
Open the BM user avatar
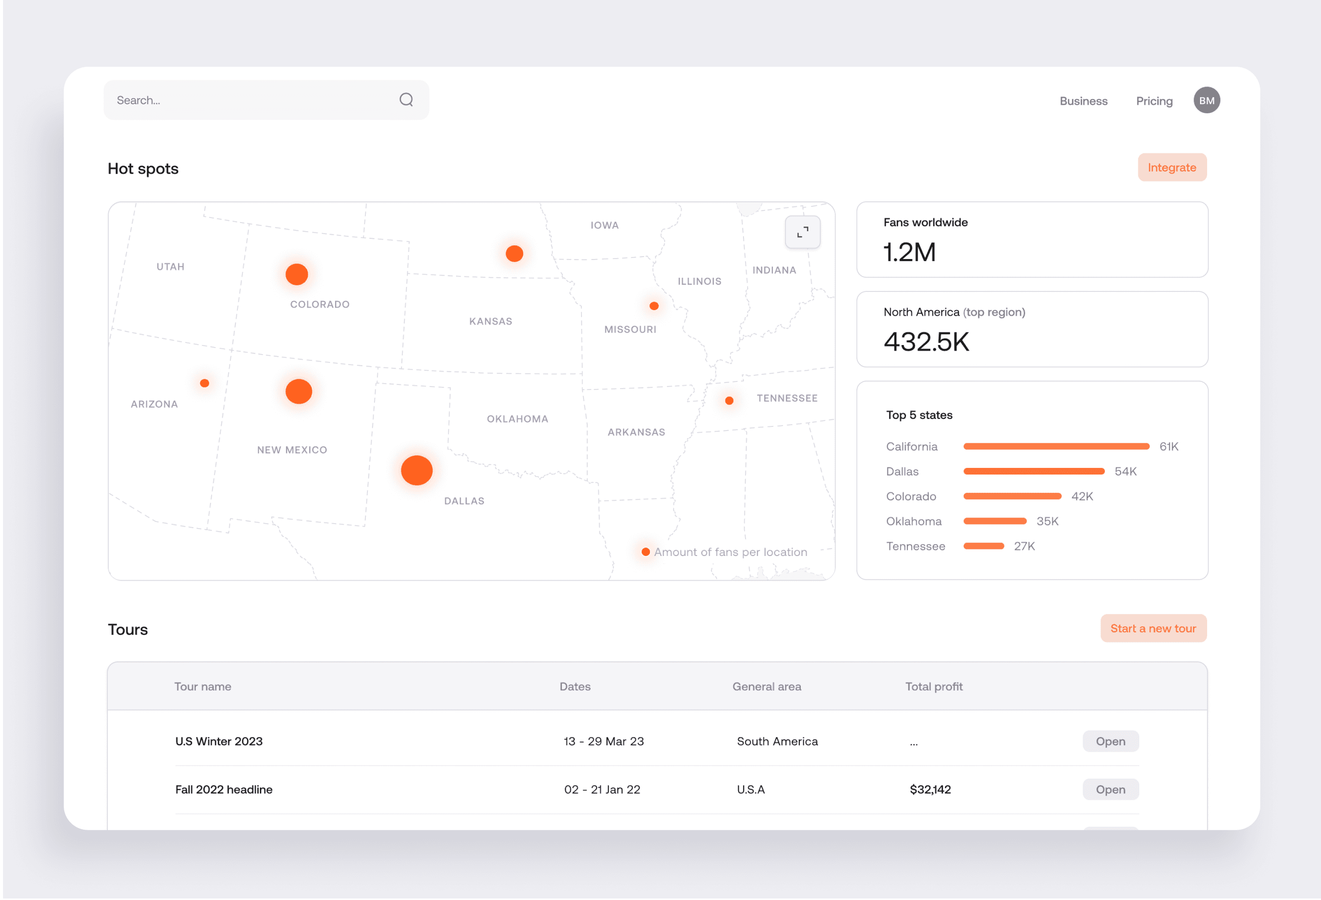(x=1206, y=101)
